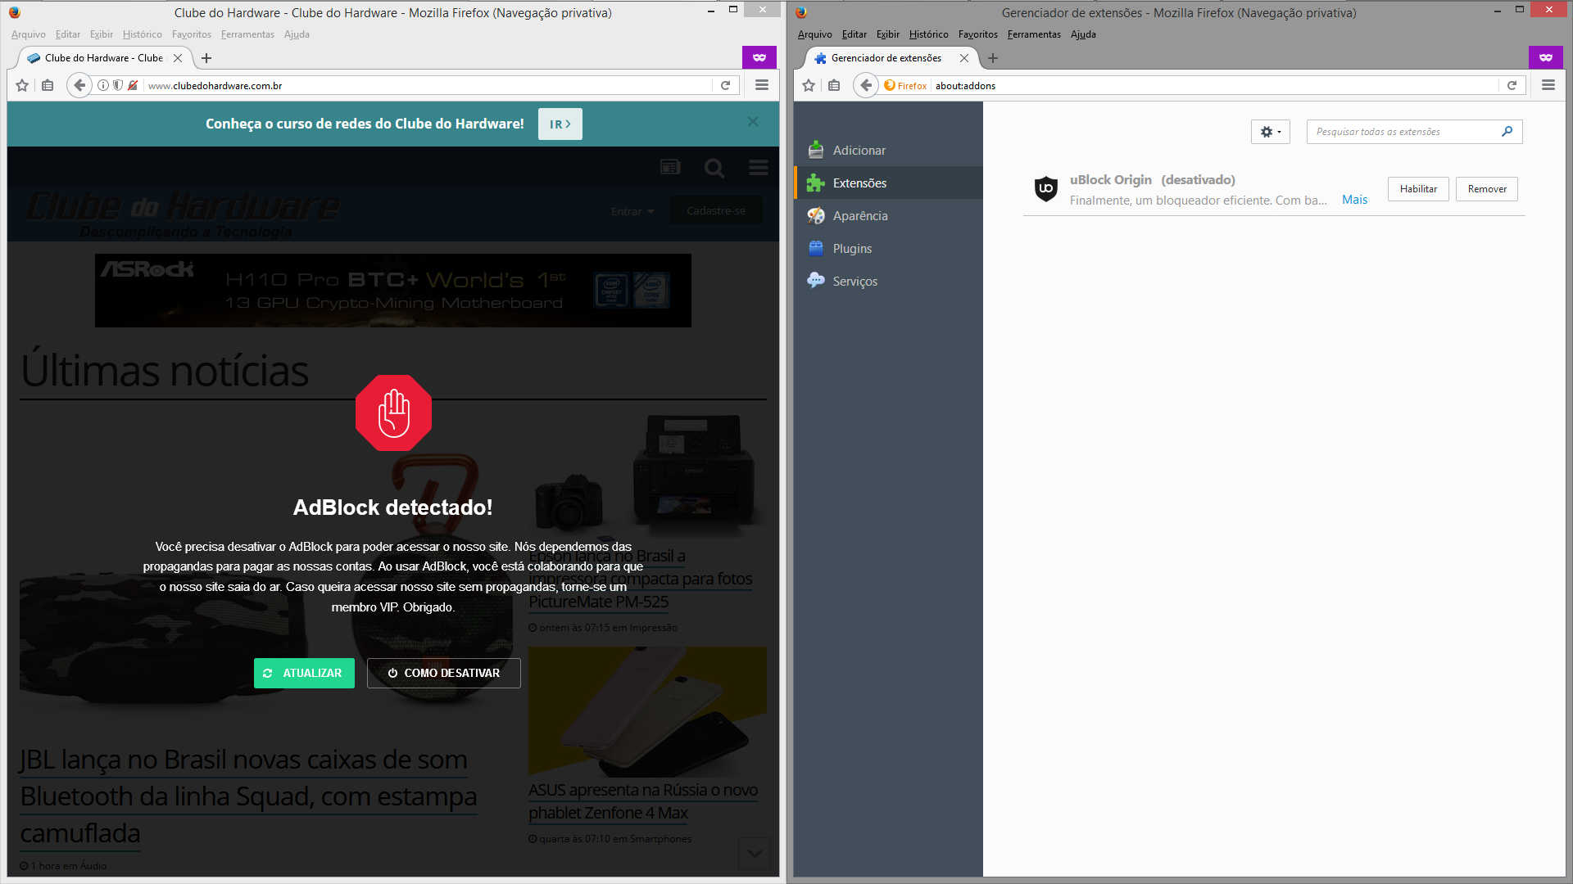Open bookmarks list icon in left window
The height and width of the screenshot is (884, 1573).
coord(48,85)
